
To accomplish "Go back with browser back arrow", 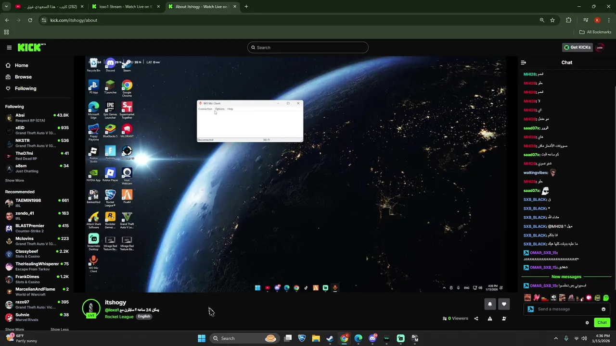I will pos(7,20).
